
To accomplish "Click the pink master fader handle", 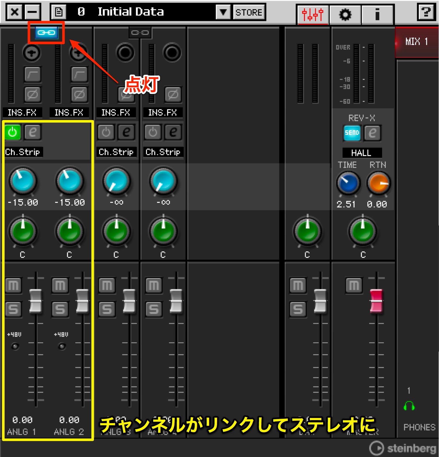I will click(377, 301).
